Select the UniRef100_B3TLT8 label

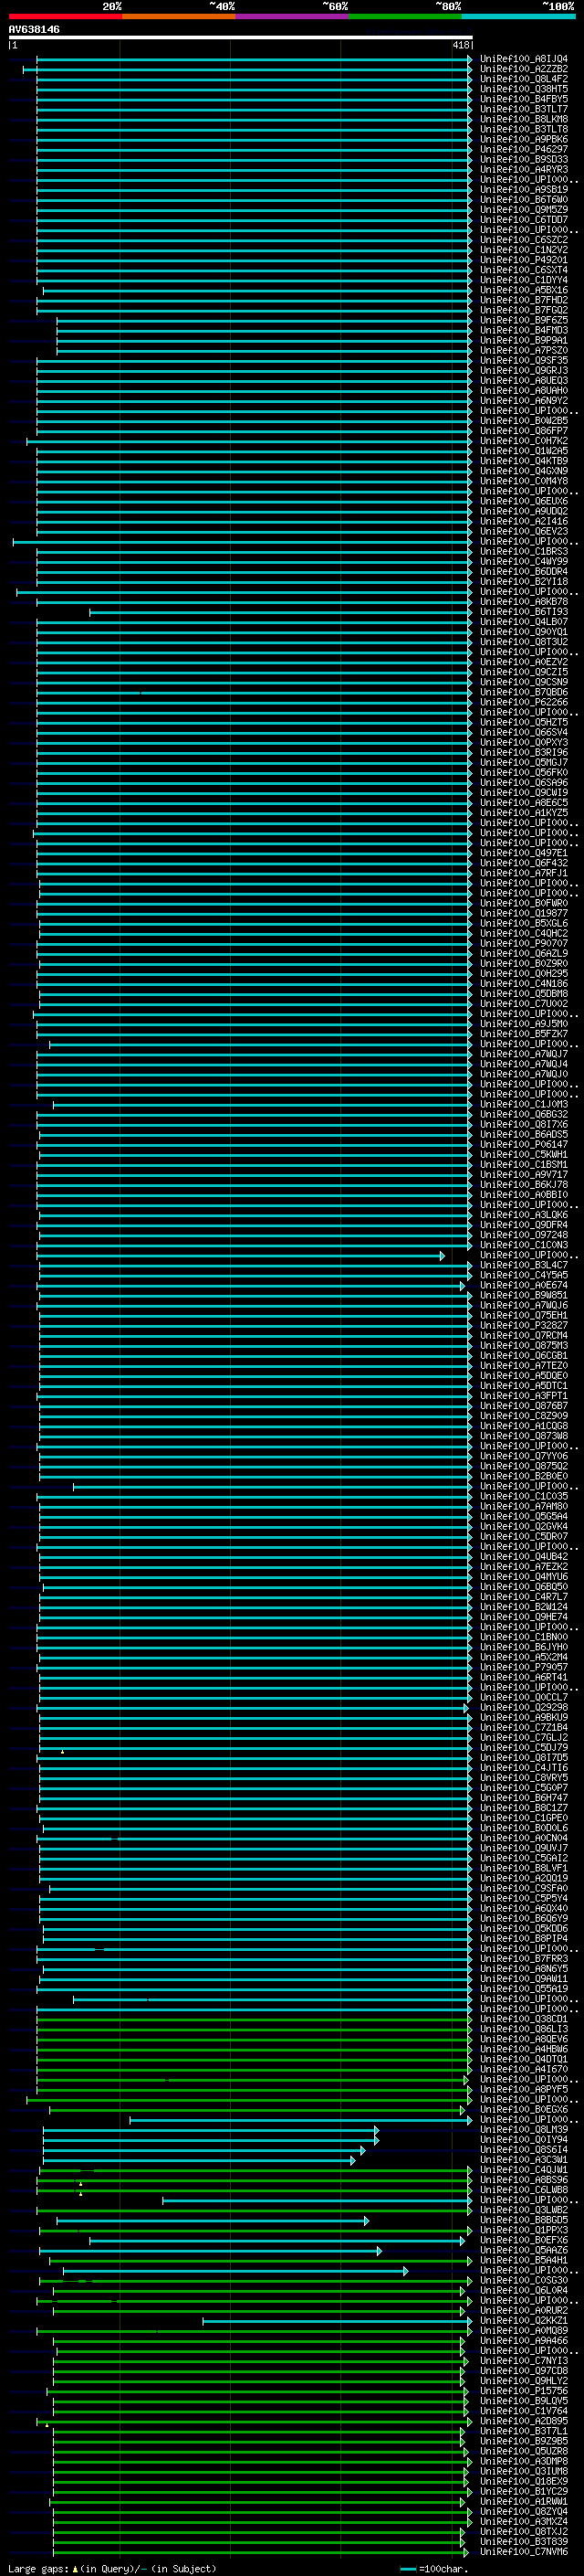tap(523, 129)
